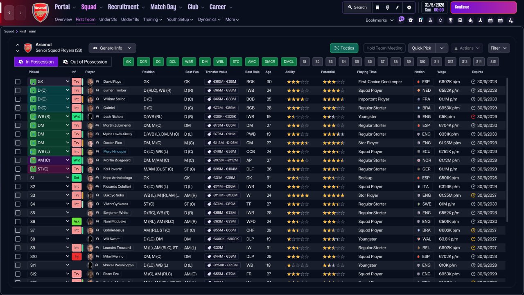Viewport: 524px width, 295px height.
Task: Click the Arsenal club crest in header
Action: pos(41,12)
